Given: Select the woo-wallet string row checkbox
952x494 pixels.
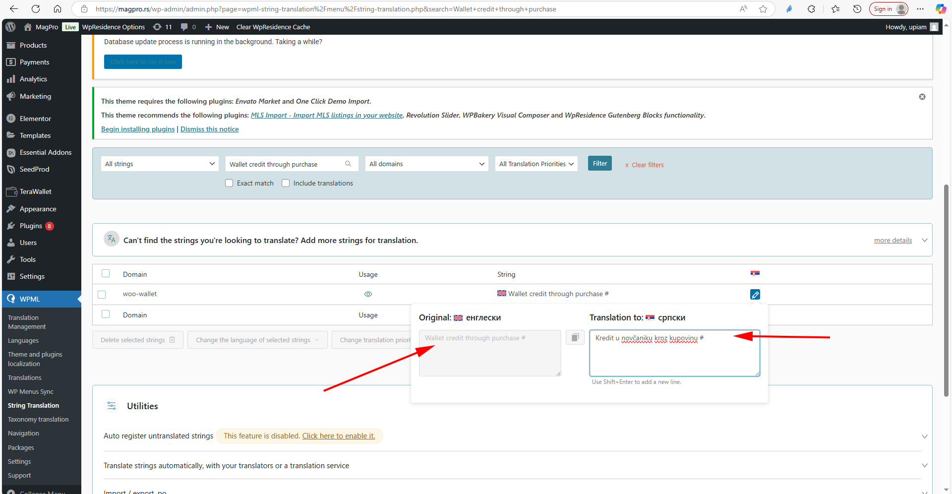Looking at the screenshot, I should (102, 295).
